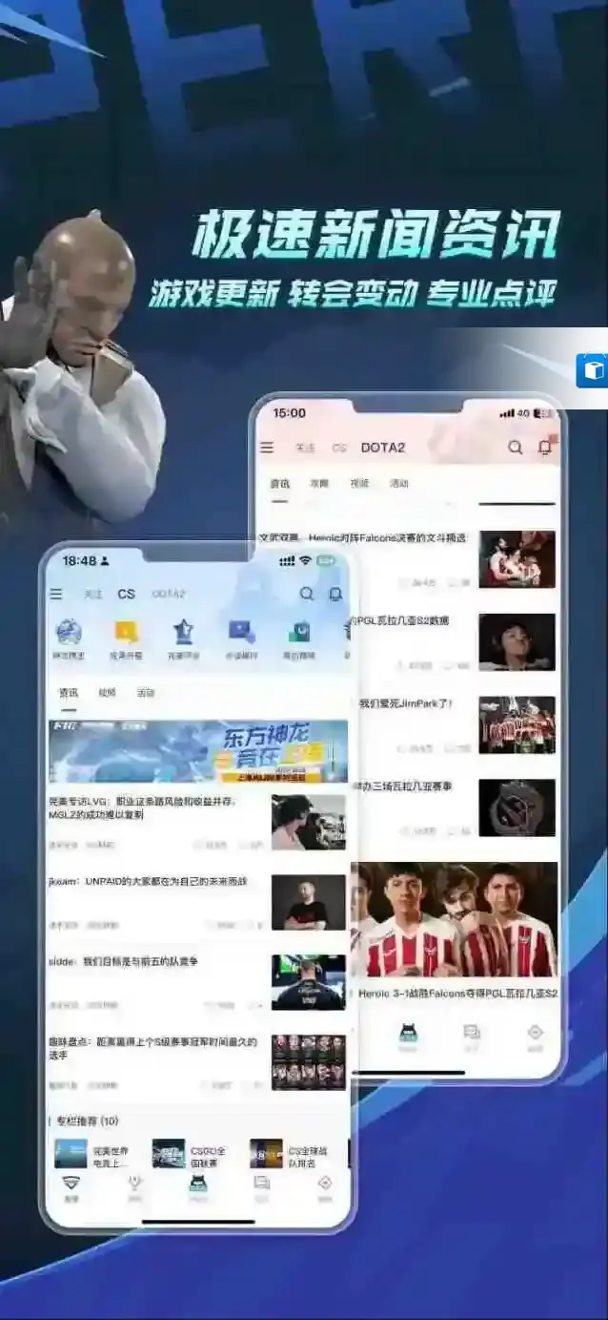Tap robot icon in DOTA2 bottom bar
This screenshot has width=608, height=1320.
pyautogui.click(x=409, y=1033)
